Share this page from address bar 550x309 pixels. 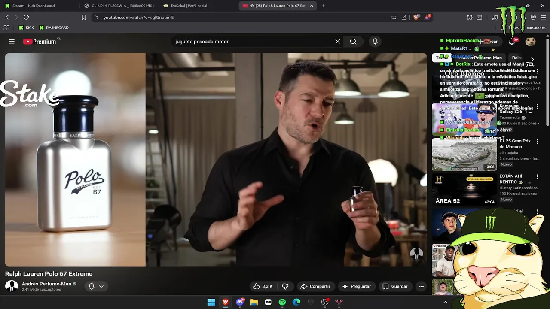[x=404, y=18]
